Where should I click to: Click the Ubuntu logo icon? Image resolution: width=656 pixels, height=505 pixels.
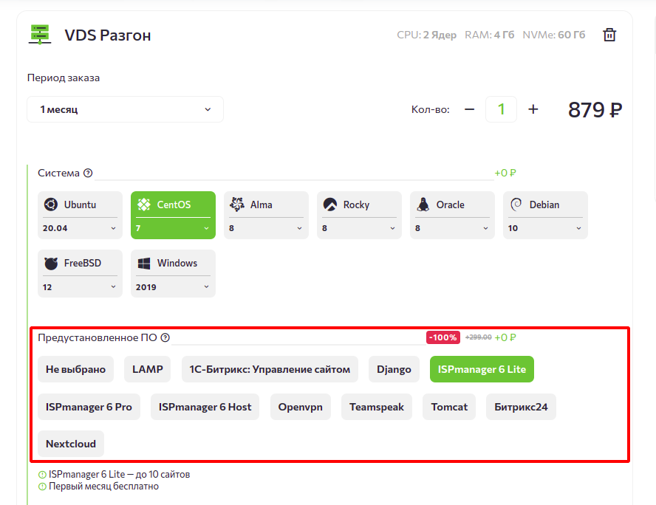51,205
